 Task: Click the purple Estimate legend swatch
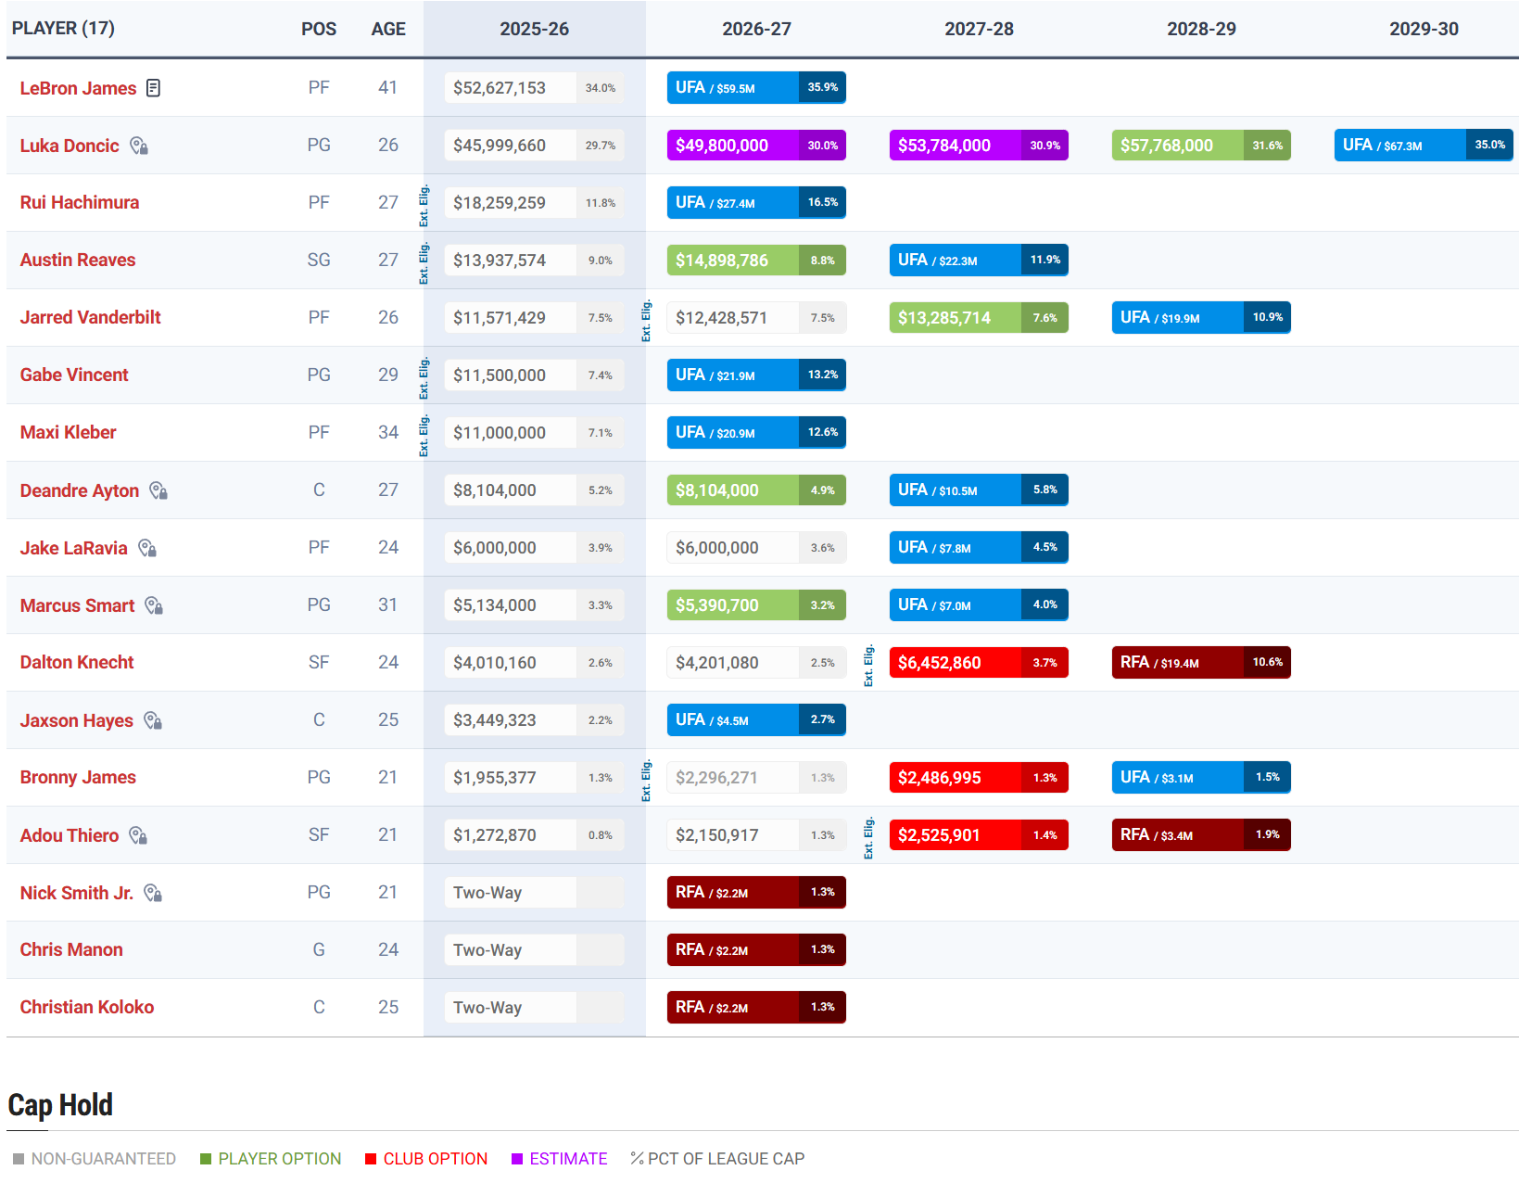coord(517,1159)
